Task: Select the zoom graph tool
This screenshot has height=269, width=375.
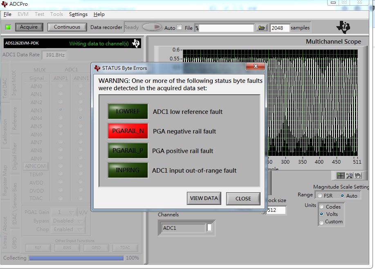Action: pyautogui.click(x=349, y=176)
